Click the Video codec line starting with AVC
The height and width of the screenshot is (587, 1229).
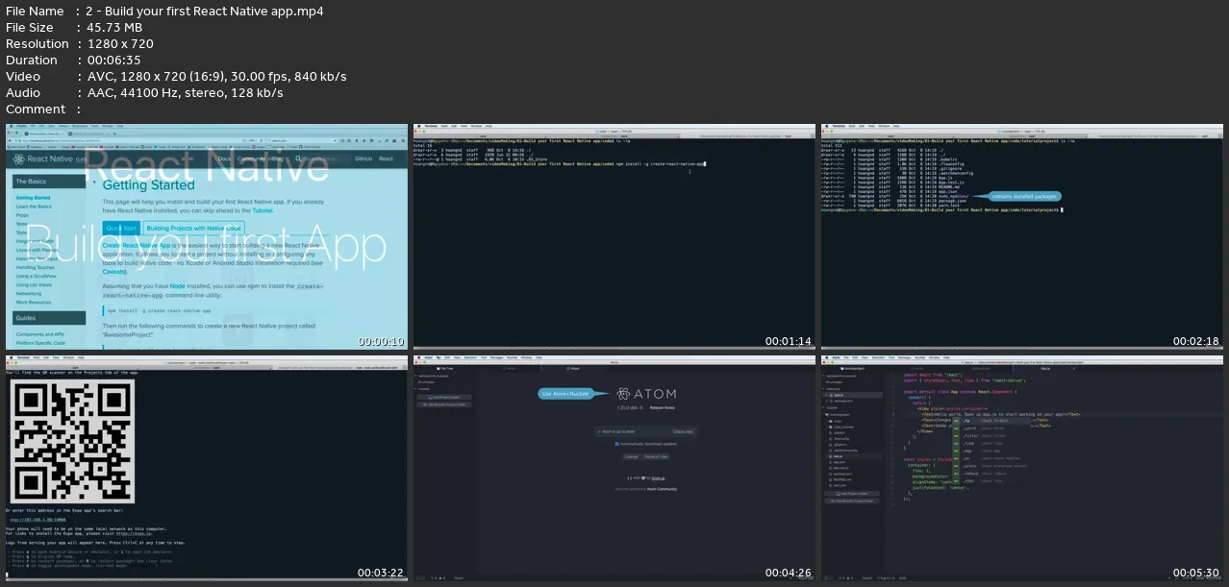tap(216, 76)
